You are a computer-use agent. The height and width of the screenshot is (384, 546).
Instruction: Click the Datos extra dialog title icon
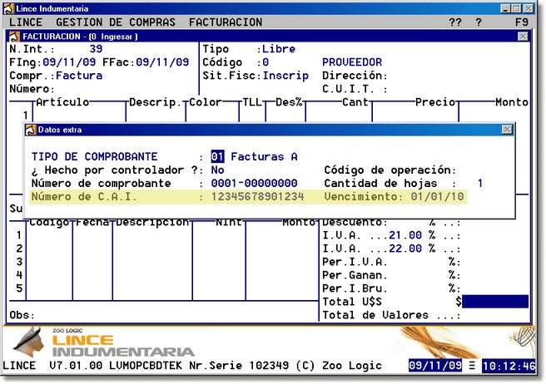(31, 130)
